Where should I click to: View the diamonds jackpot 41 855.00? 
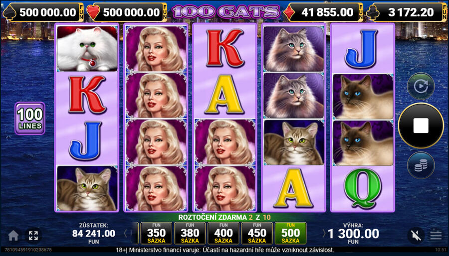tap(323, 12)
